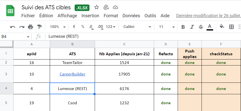Select row 3 header

coord(7,74)
